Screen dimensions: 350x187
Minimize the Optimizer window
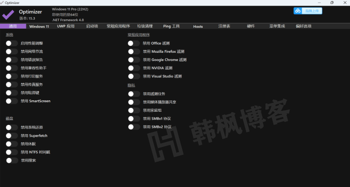coord(319,3)
